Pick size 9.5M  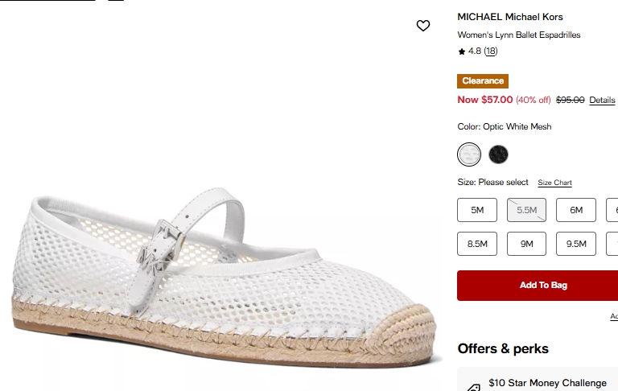576,244
